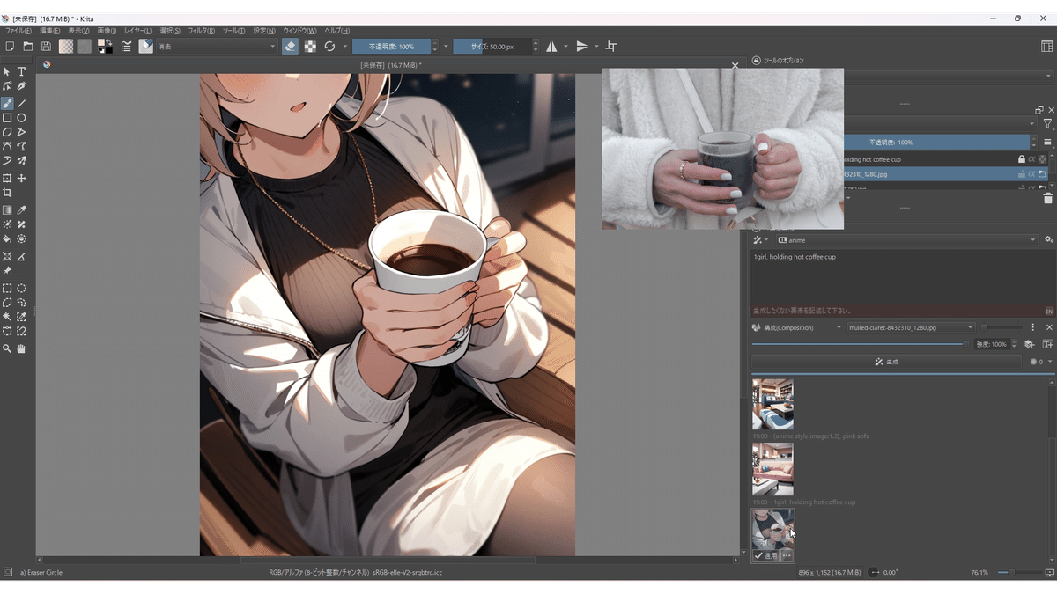Select the Elliptical Selection tool
This screenshot has height=594, width=1057.
[x=21, y=288]
